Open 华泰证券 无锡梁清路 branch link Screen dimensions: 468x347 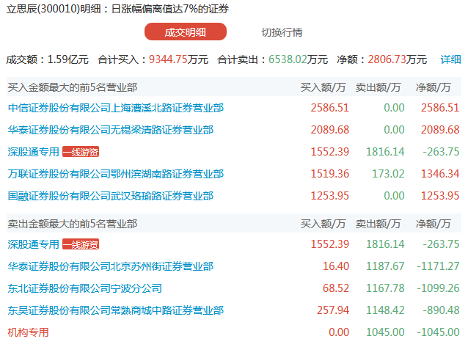tap(110, 130)
